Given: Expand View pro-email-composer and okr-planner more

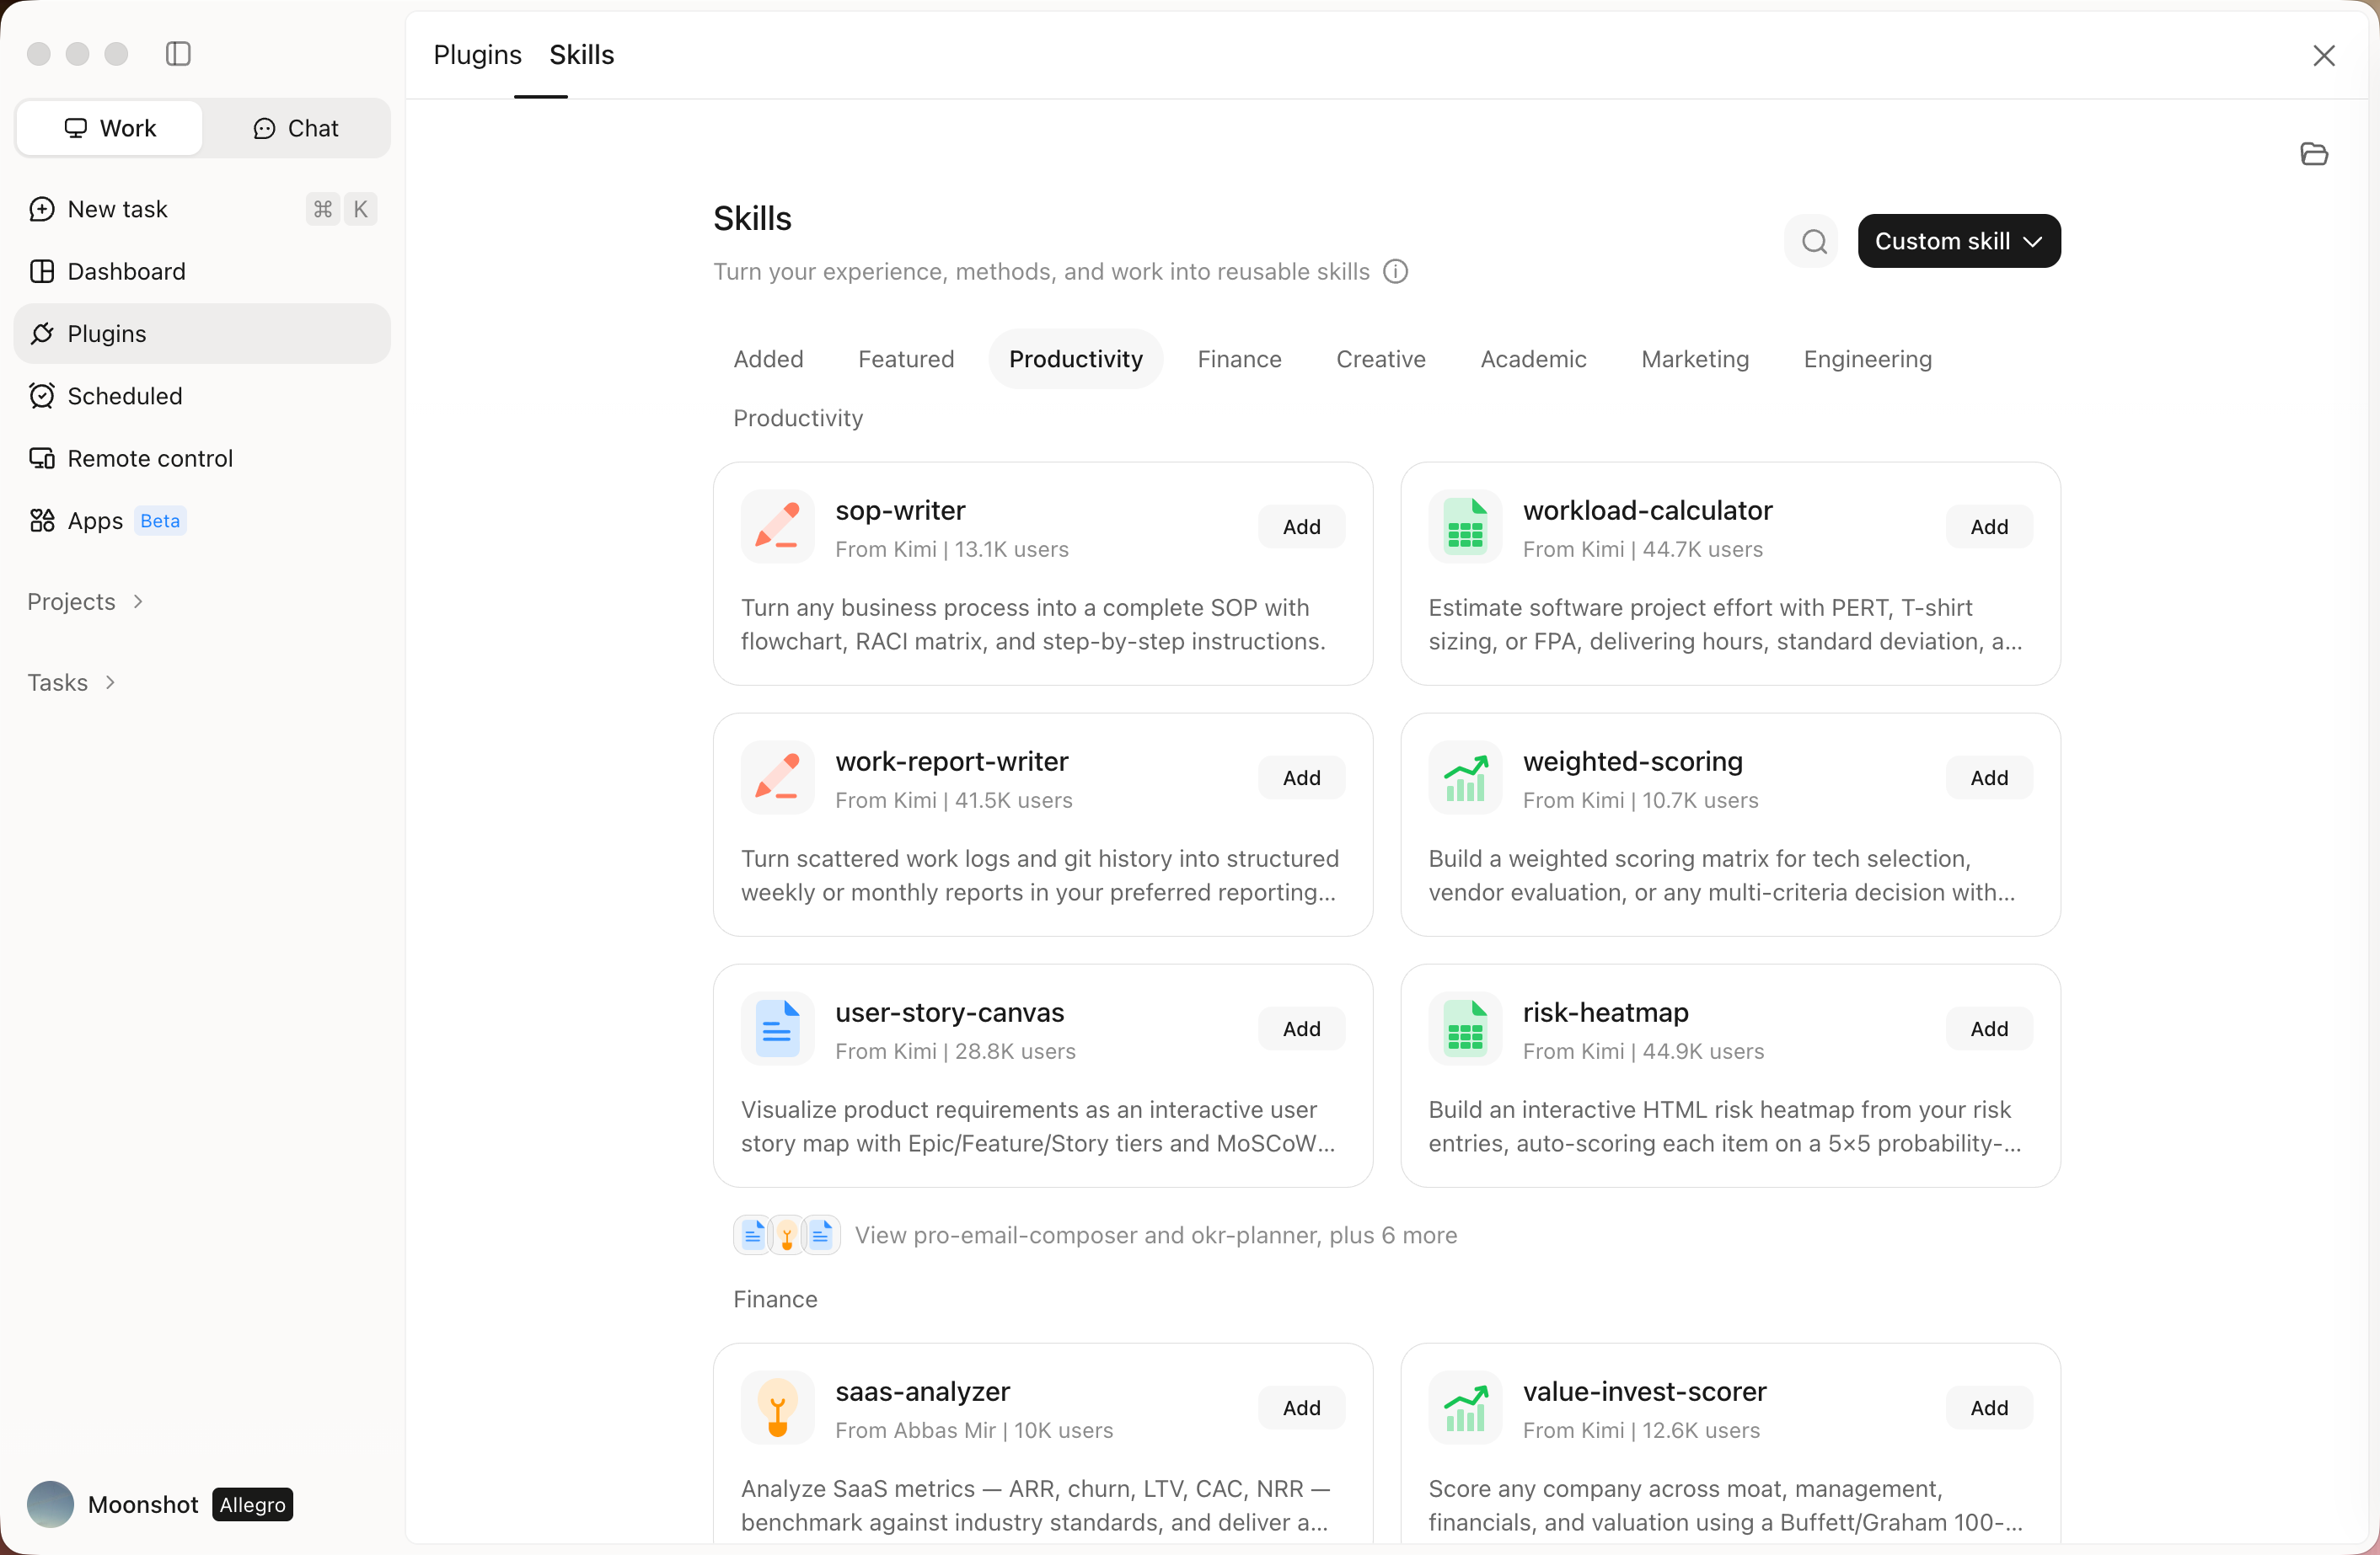Looking at the screenshot, I should pyautogui.click(x=1096, y=1235).
